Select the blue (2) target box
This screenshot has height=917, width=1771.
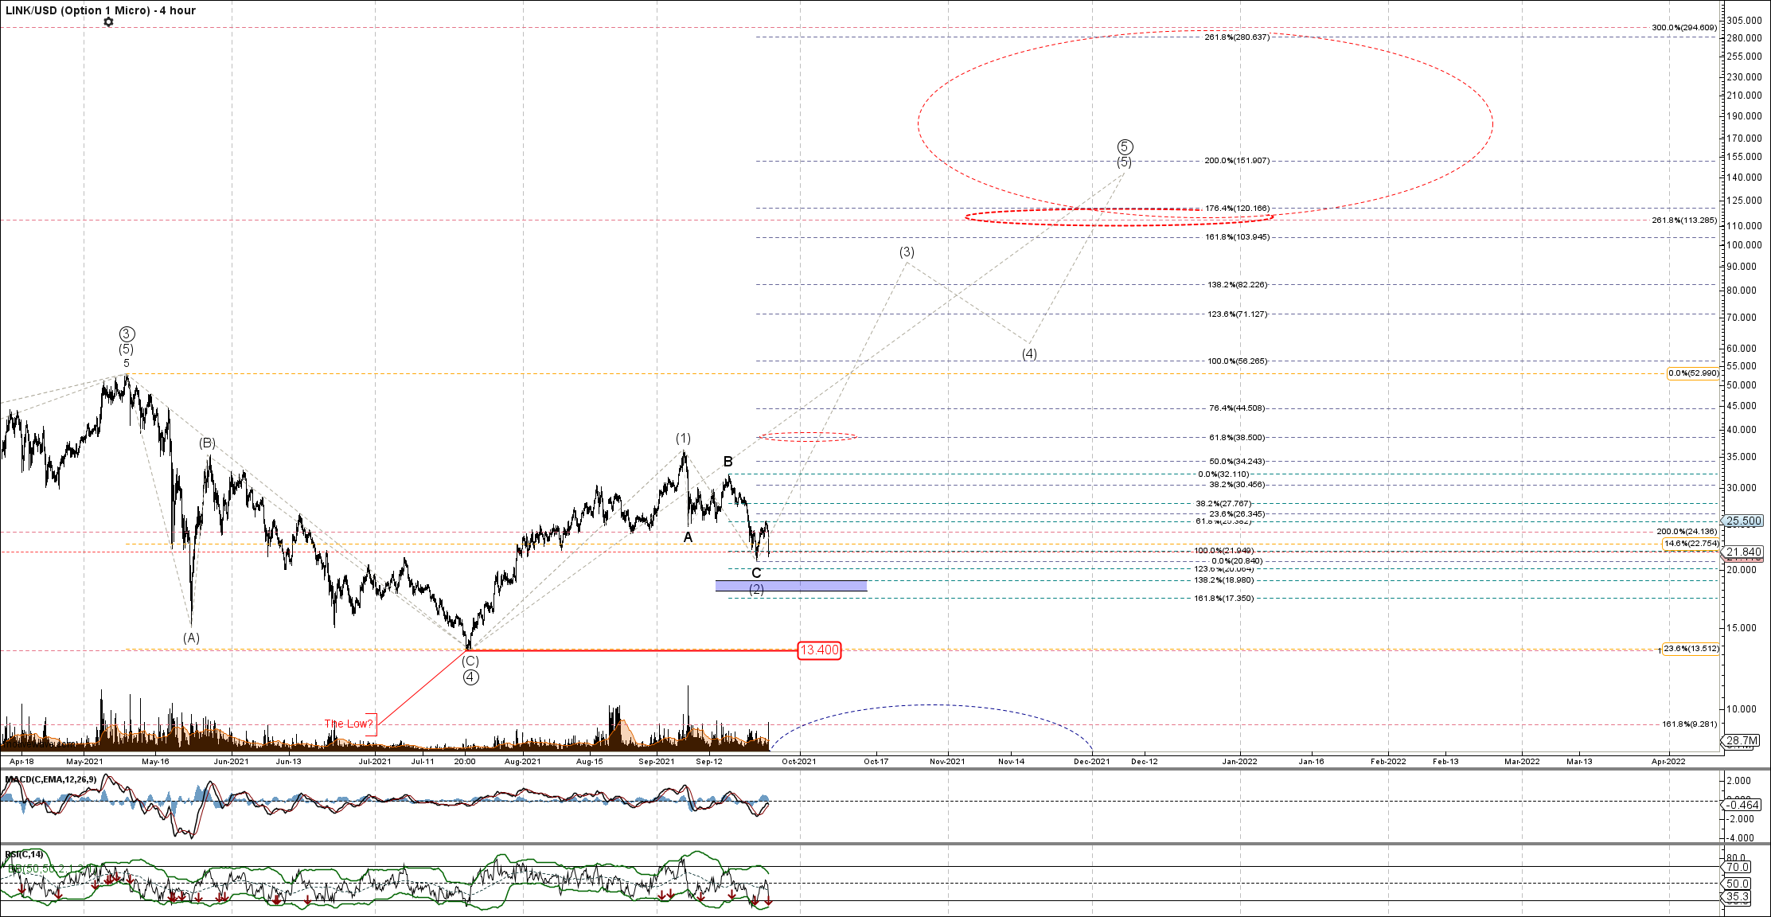pos(791,586)
